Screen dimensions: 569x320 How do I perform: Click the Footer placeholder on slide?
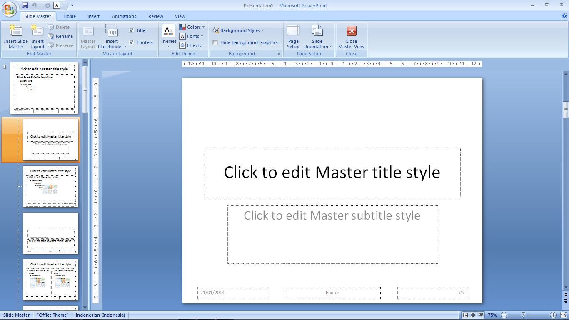pyautogui.click(x=332, y=292)
